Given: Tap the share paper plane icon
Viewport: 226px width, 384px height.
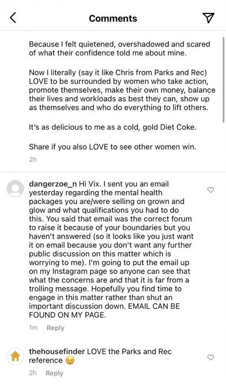Looking at the screenshot, I should (209, 18).
